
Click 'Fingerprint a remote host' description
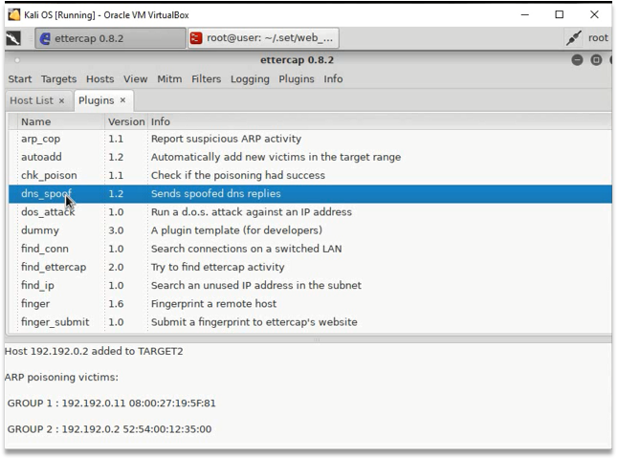pos(213,304)
